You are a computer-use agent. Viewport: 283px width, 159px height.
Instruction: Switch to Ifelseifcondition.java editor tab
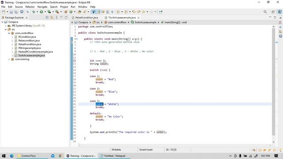85,18
